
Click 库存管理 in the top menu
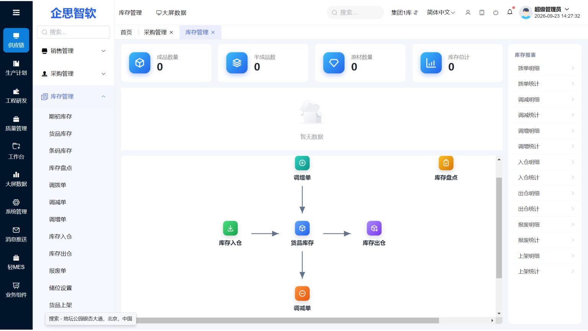[130, 13]
